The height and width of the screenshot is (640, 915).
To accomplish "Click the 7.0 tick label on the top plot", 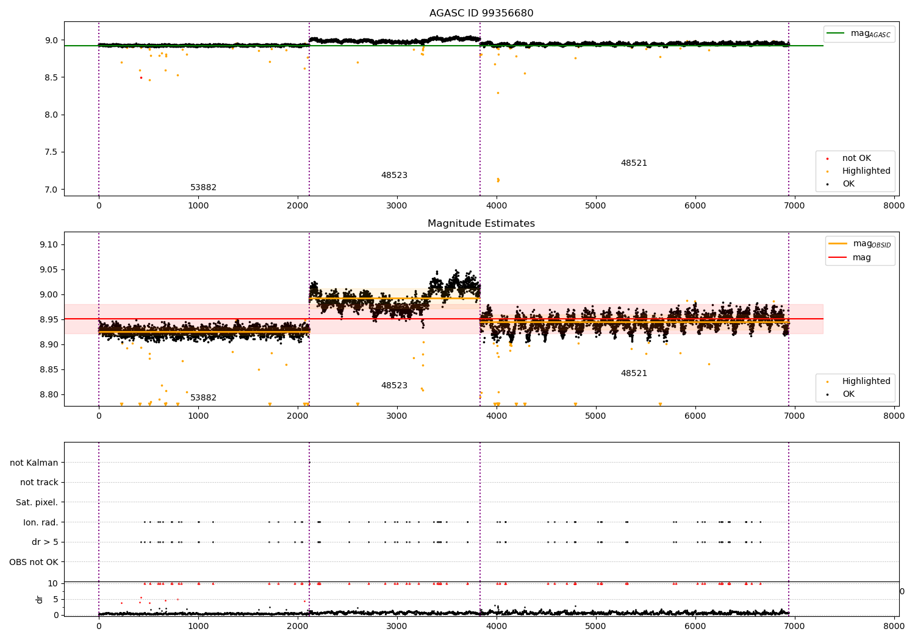I will coord(52,190).
